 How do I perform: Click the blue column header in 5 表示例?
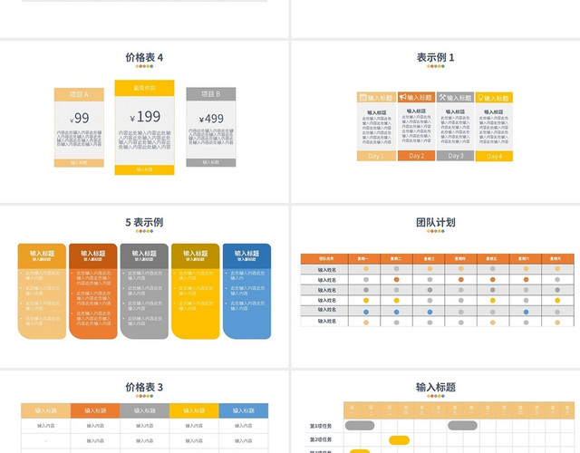point(246,256)
